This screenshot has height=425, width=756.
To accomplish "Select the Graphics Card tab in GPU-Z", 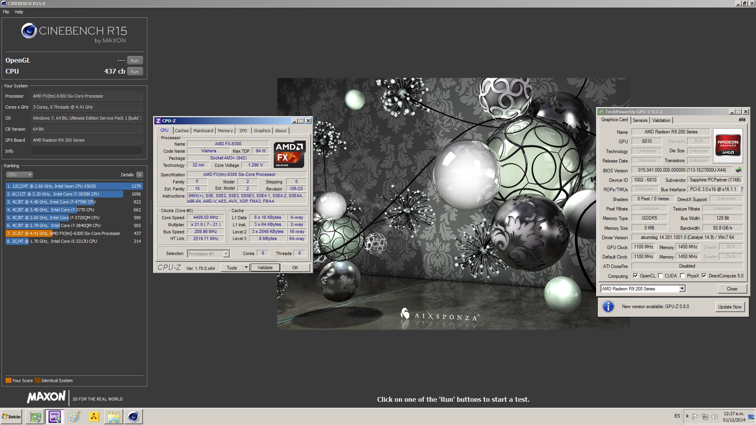I will 614,120.
